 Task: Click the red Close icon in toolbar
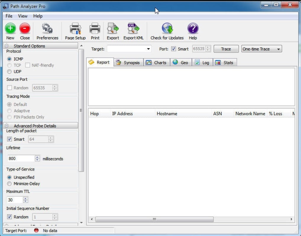[x=25, y=28]
